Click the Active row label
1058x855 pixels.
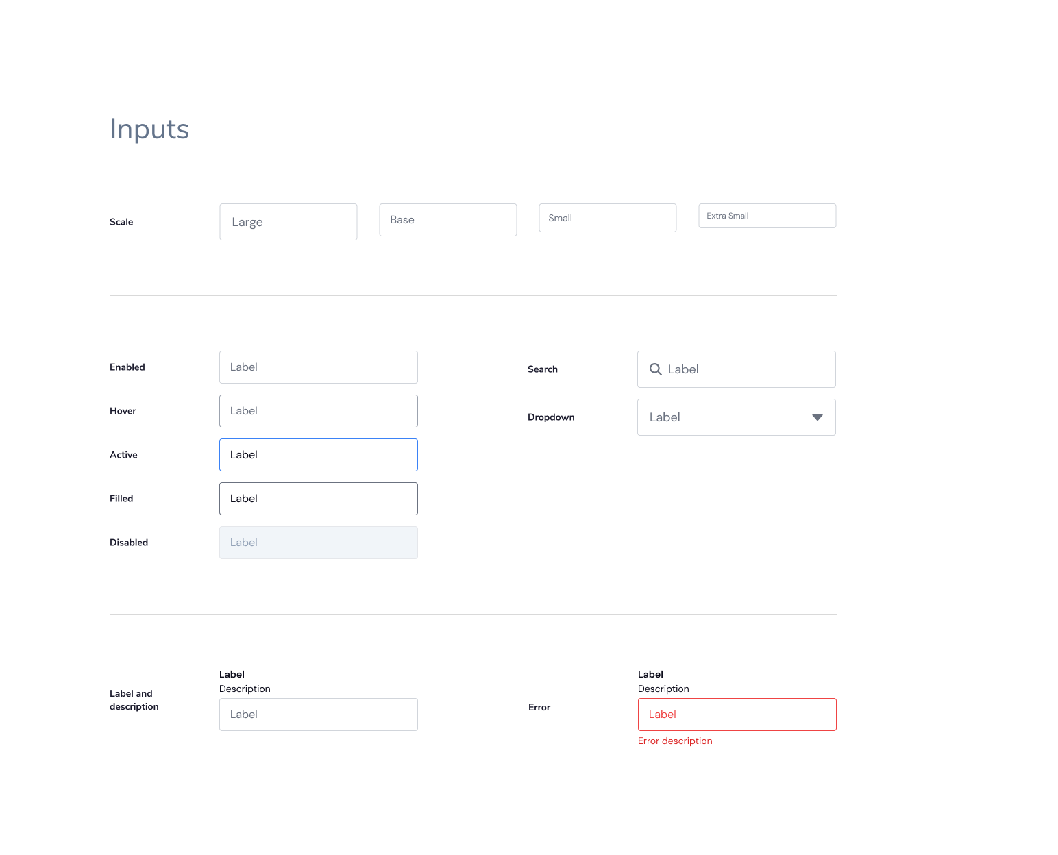click(x=123, y=455)
